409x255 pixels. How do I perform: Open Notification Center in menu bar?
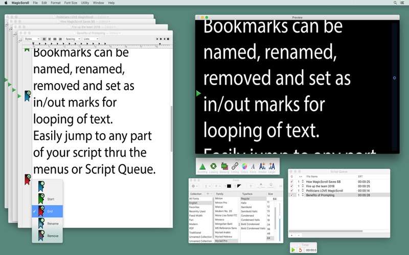coord(402,3)
